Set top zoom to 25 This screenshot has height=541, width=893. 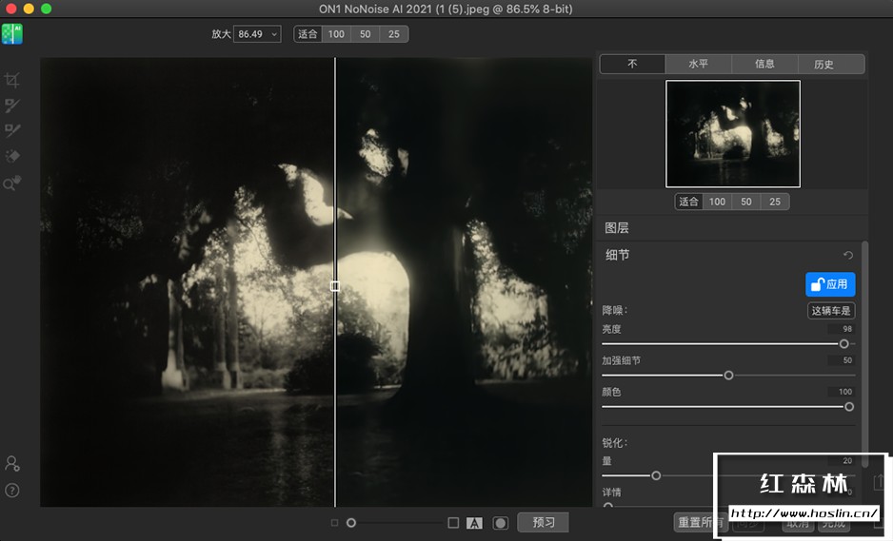point(394,34)
